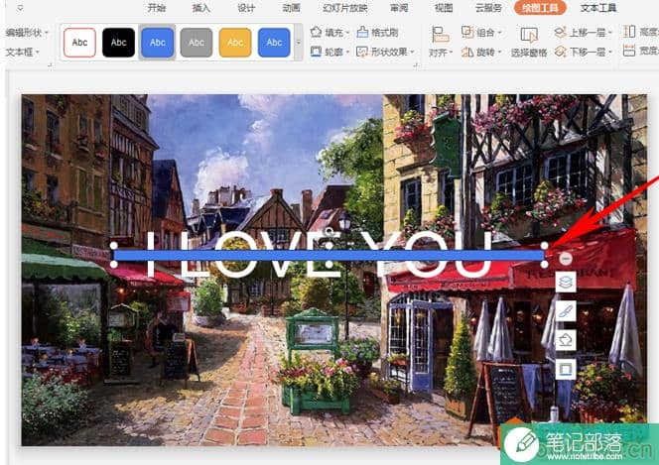659x465 pixels.
Task: Click the floating shape fill icon
Action: (x=566, y=340)
